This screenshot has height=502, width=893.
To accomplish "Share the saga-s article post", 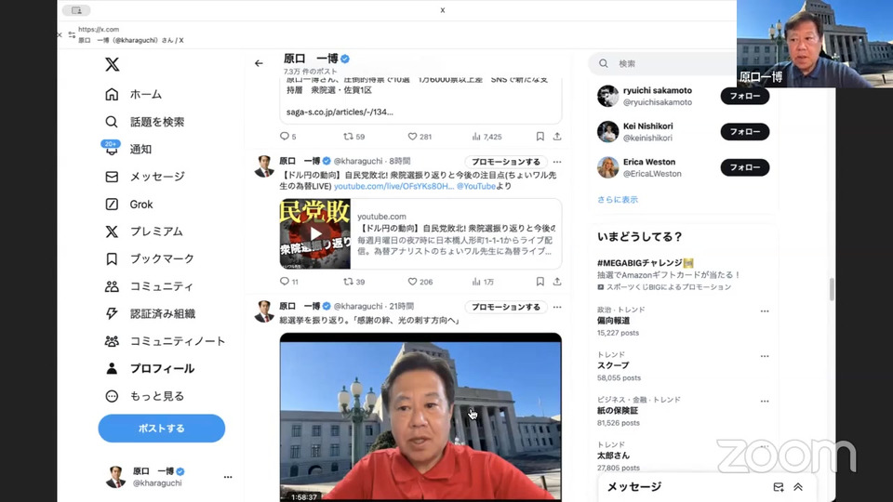I will [557, 136].
